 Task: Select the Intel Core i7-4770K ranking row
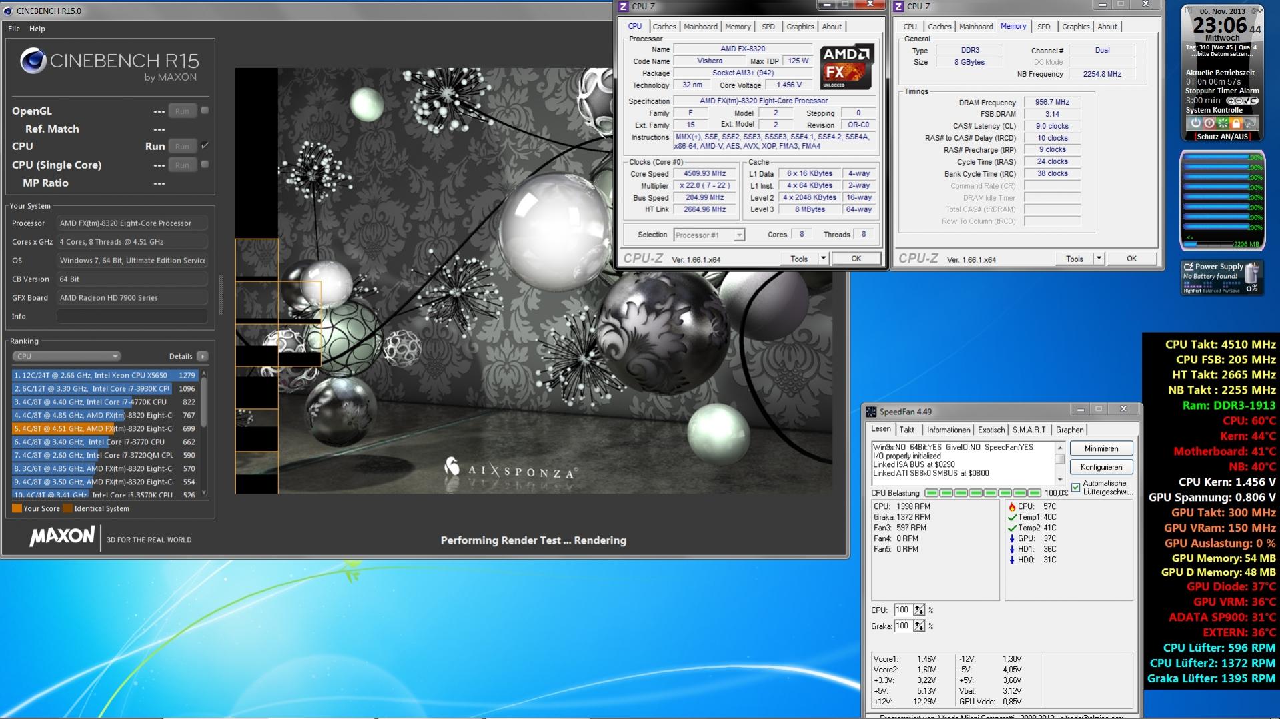tap(105, 402)
